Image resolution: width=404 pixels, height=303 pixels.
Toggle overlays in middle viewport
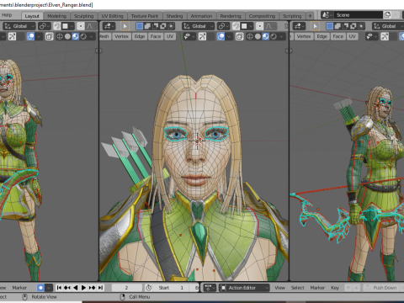coord(221,36)
